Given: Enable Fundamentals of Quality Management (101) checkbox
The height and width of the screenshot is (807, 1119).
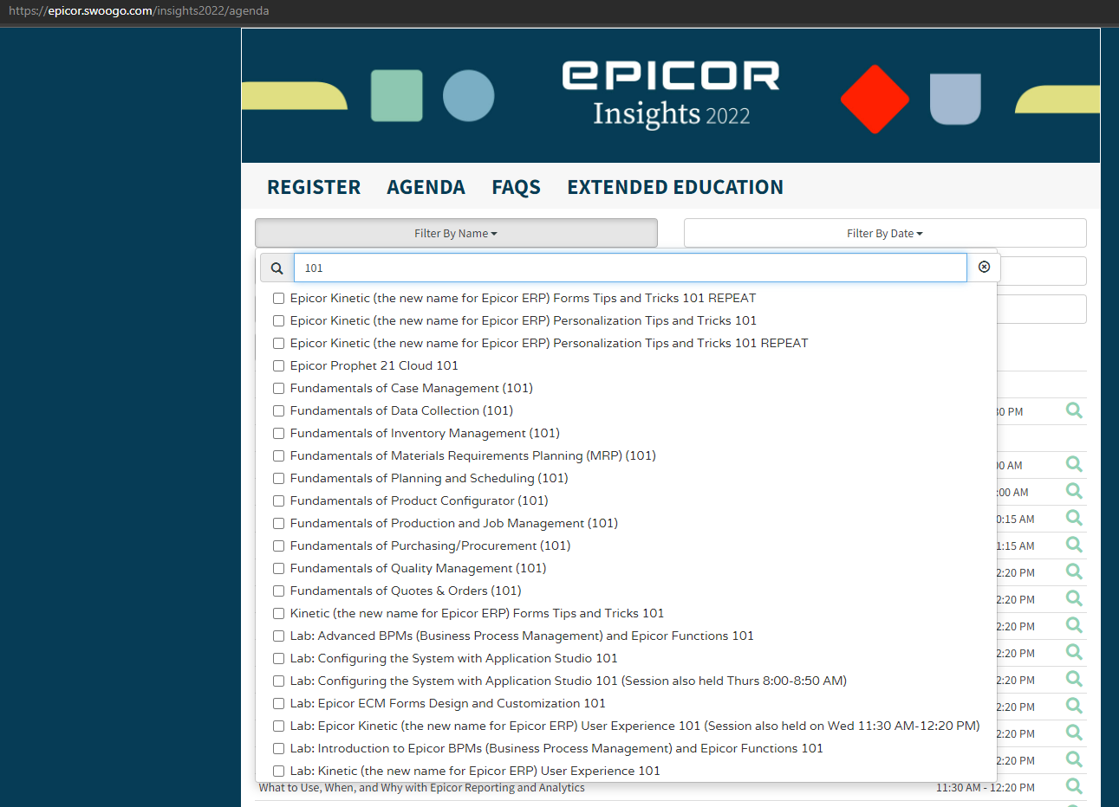Looking at the screenshot, I should [278, 568].
